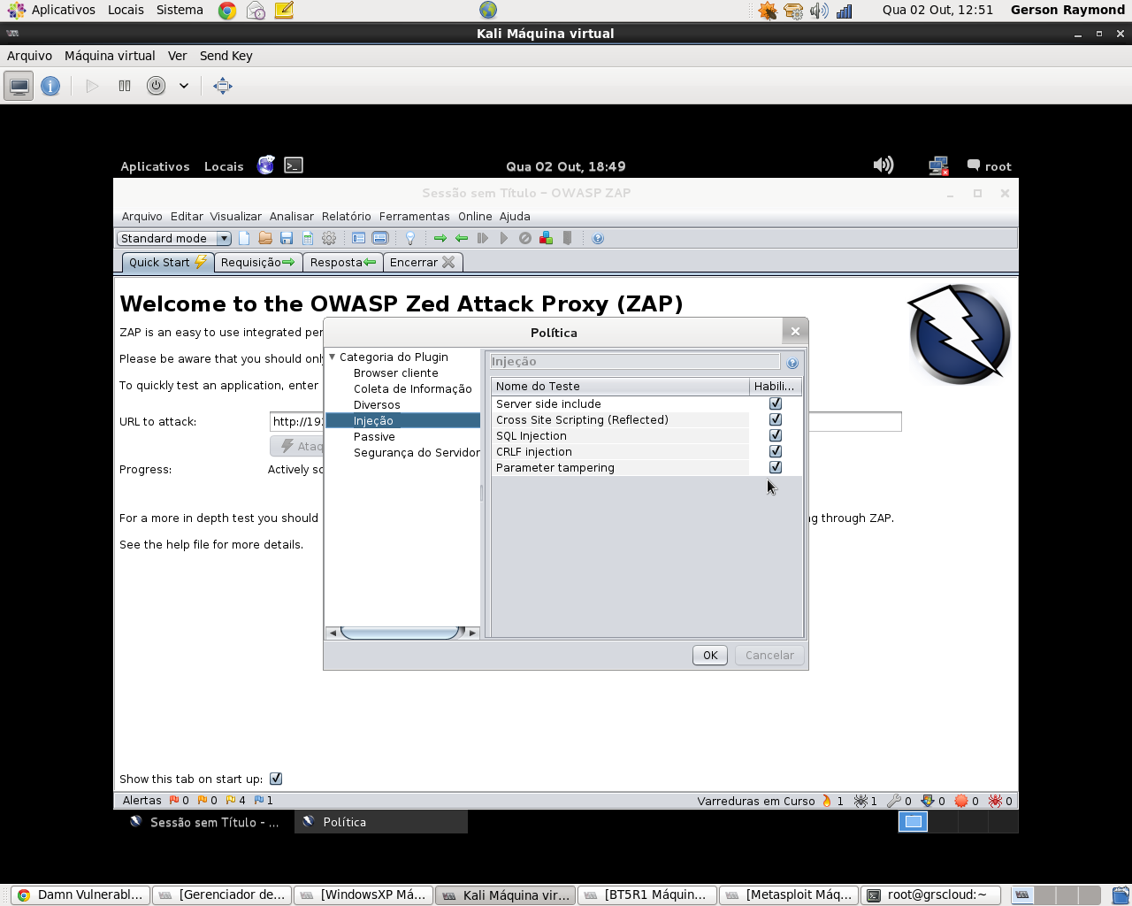Screen dimensions: 1132x906
Task: Select Passive plugin category
Action: pyautogui.click(x=374, y=436)
